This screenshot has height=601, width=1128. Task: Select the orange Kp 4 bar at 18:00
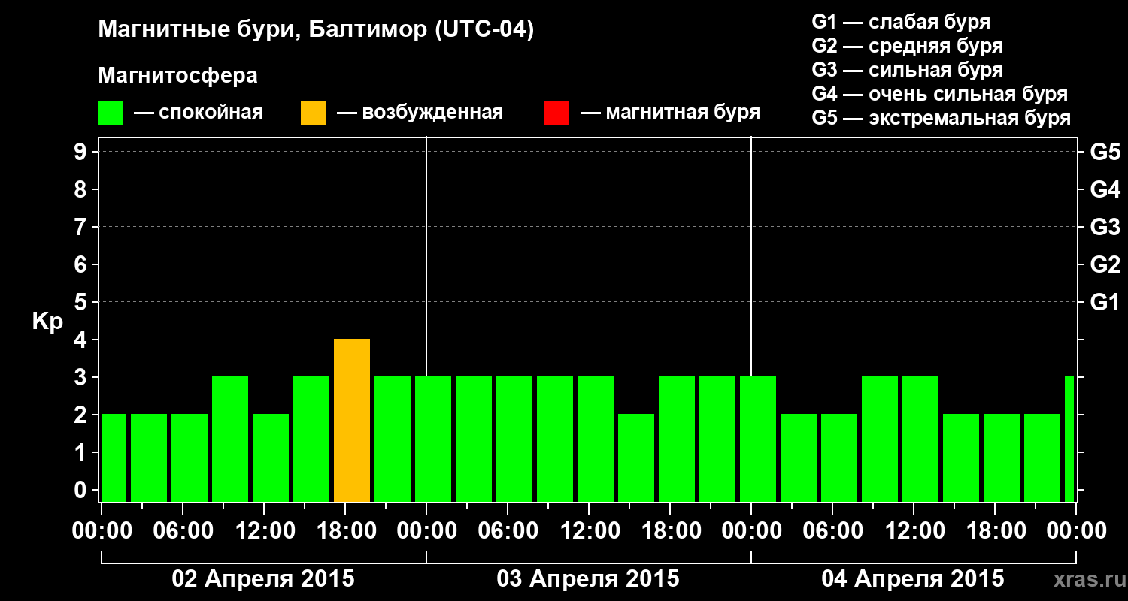pyautogui.click(x=352, y=421)
